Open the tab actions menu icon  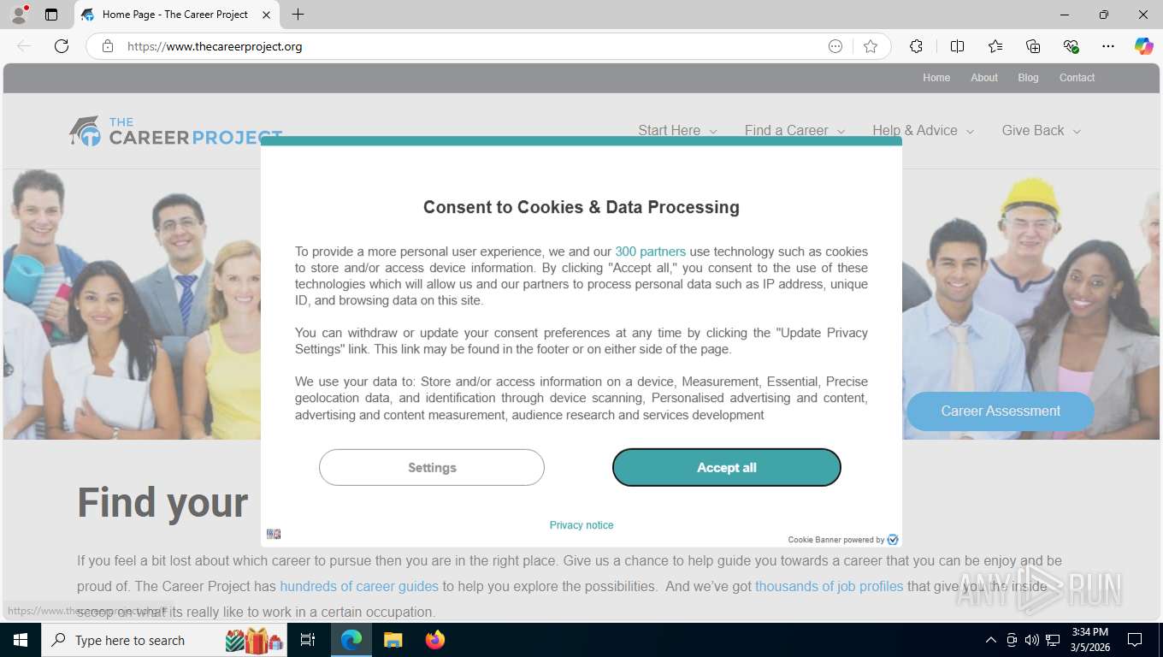click(x=51, y=15)
